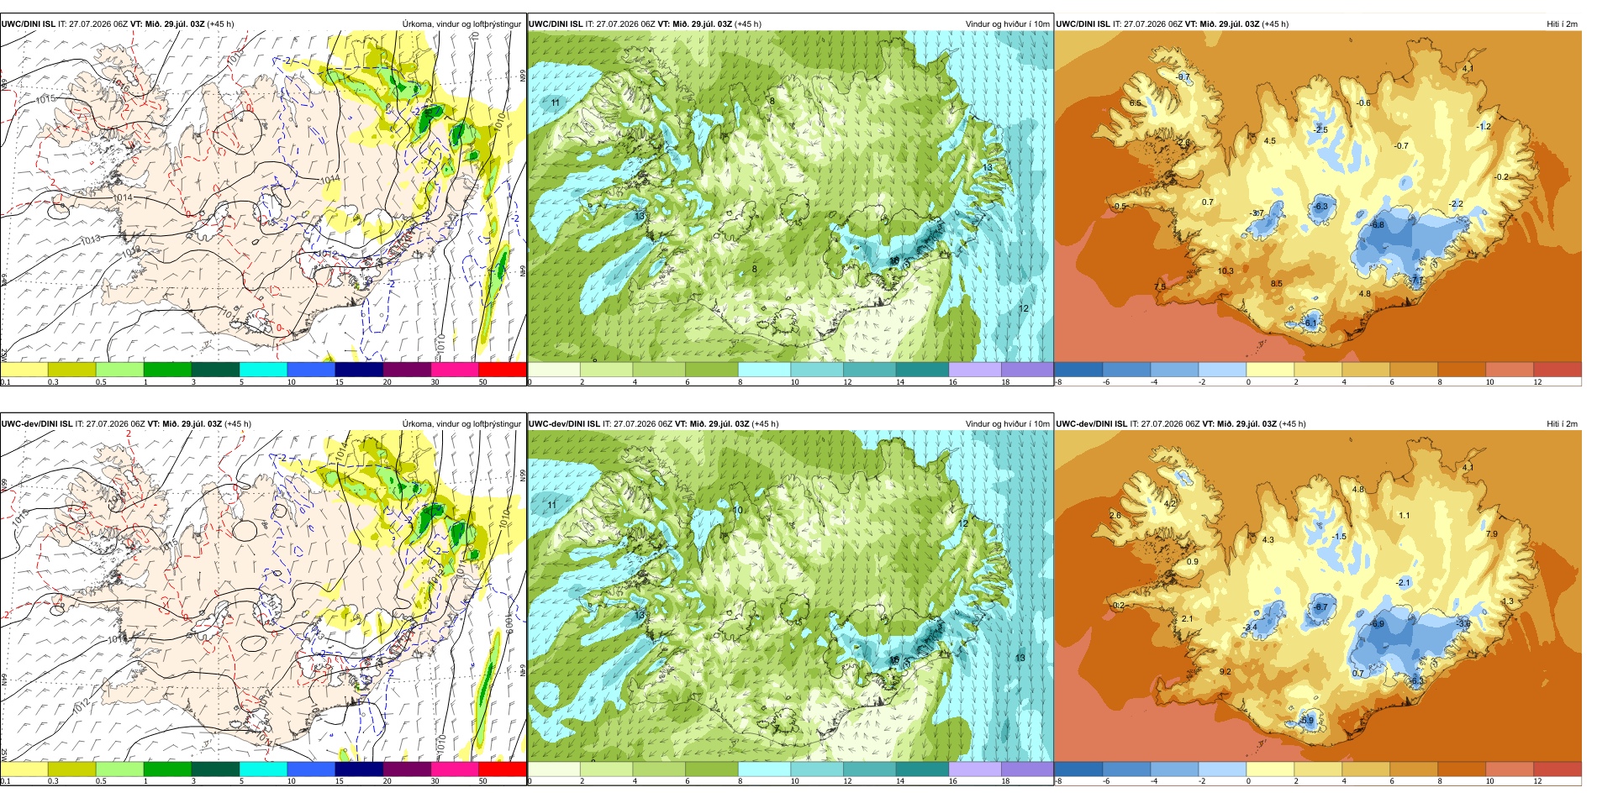The width and height of the screenshot is (1597, 798).
Task: Click the lavender 16 swatch in UWC wind legend
Action: tap(975, 370)
